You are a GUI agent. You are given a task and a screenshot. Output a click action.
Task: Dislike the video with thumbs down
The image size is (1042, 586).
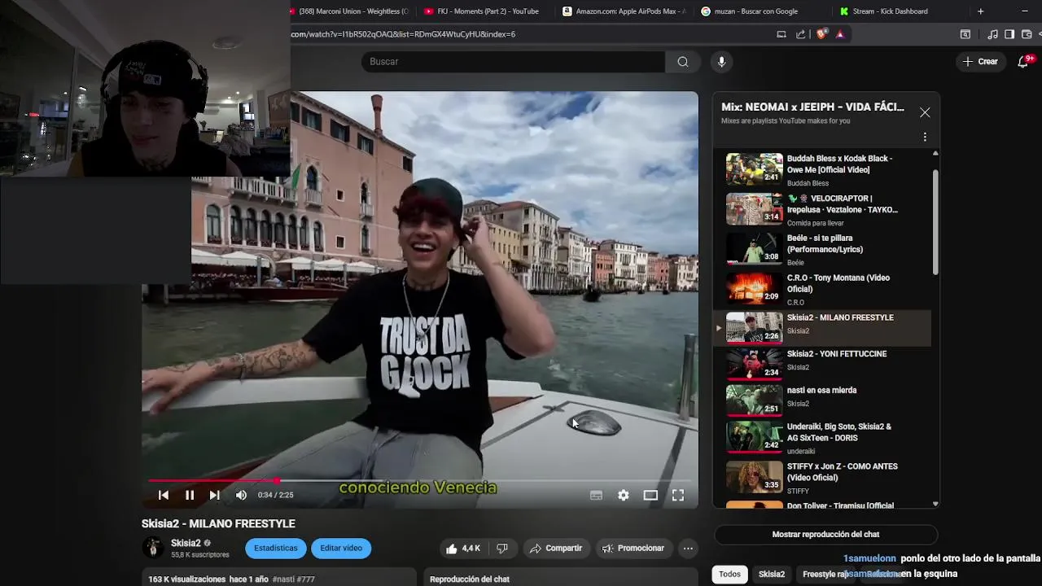[502, 549]
